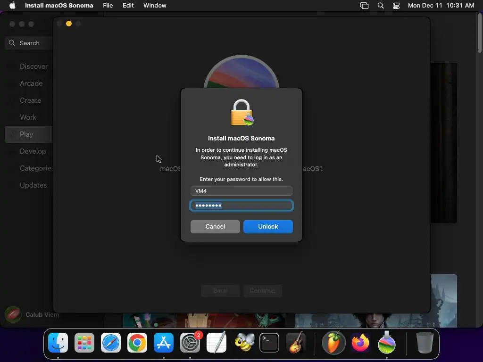Select Discover in App Store sidebar
Viewport: 483px width, 362px height.
coord(33,66)
